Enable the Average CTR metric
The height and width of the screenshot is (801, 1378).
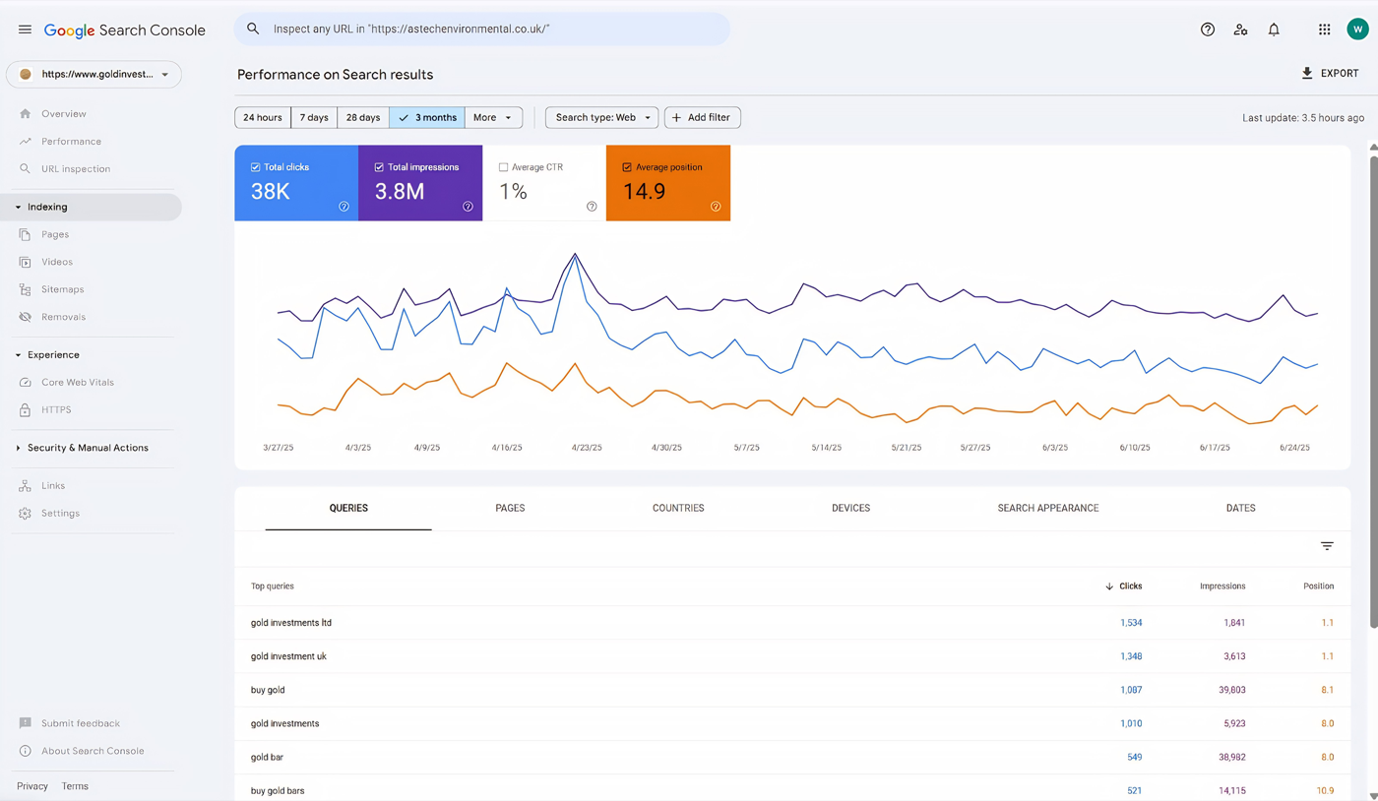click(x=503, y=167)
